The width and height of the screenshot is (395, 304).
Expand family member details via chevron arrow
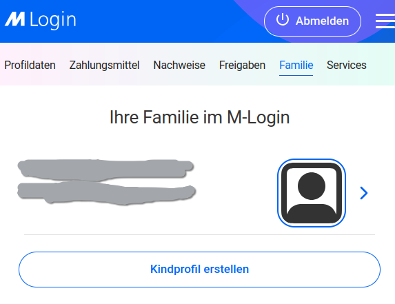click(364, 193)
